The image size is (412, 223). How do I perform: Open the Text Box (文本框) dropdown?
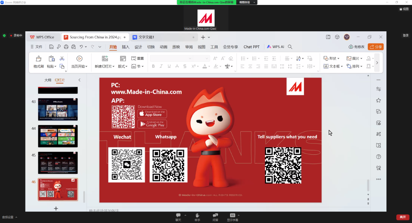point(333,66)
